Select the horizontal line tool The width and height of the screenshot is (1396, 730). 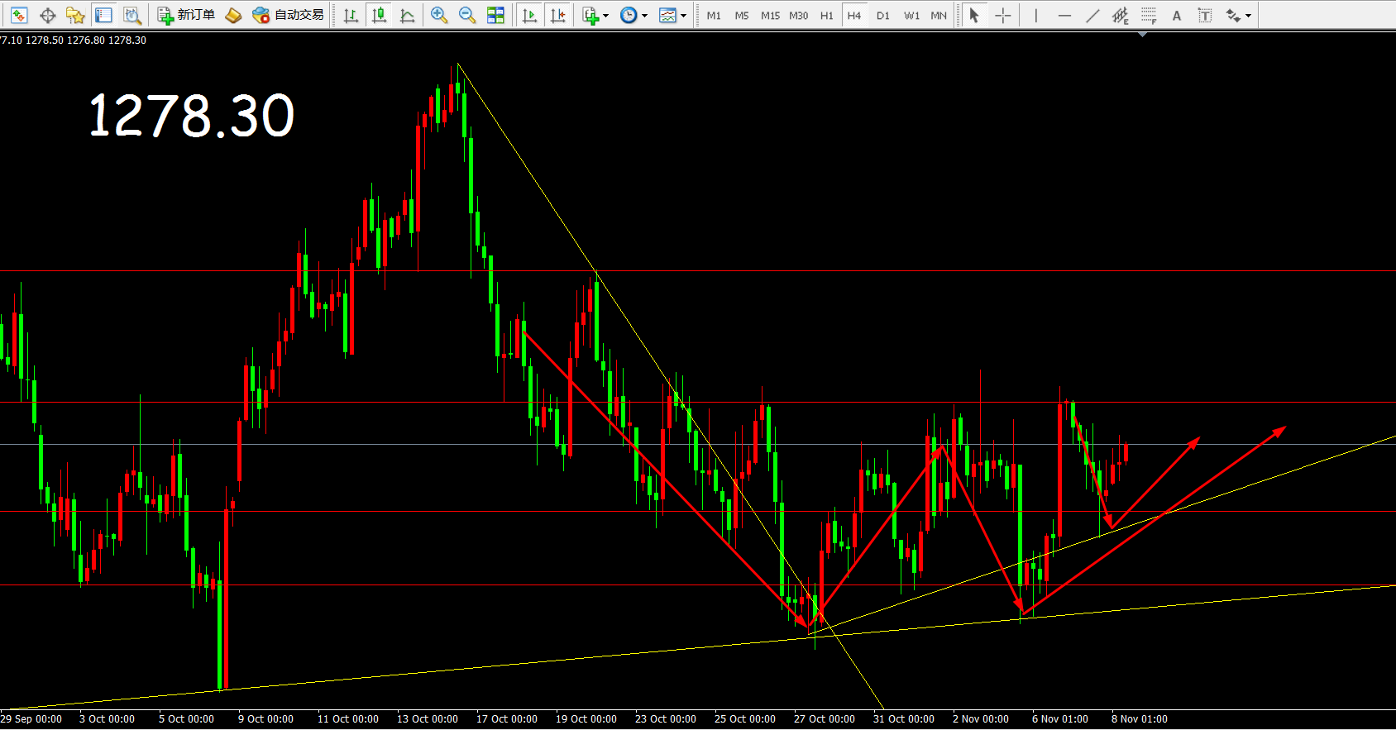[x=1064, y=15]
